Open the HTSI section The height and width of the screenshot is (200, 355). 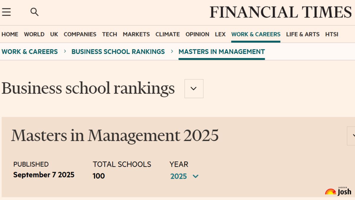tap(332, 34)
